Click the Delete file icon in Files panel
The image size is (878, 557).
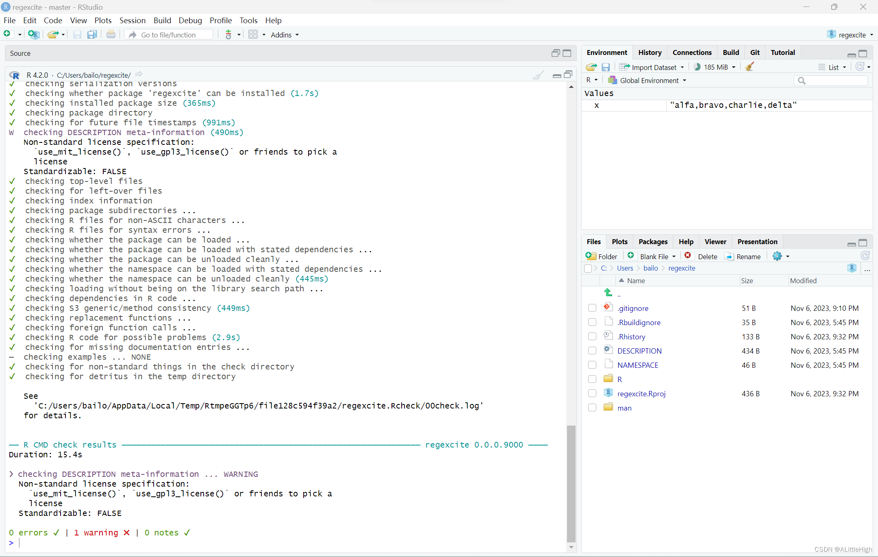click(688, 256)
